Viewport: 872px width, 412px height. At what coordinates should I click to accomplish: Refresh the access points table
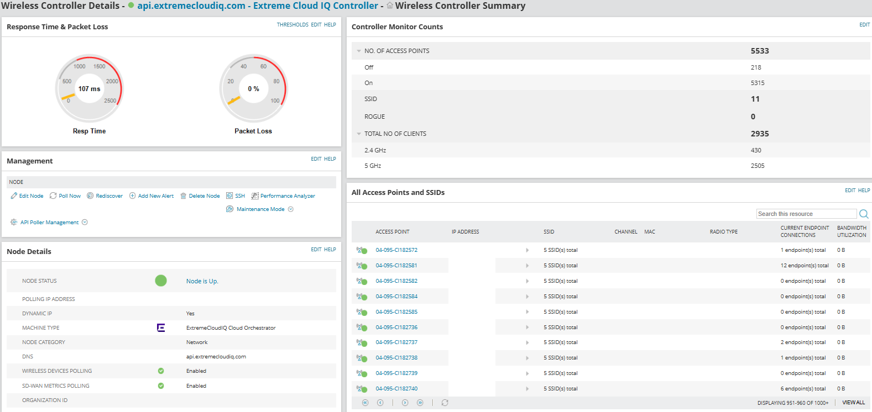pos(445,403)
